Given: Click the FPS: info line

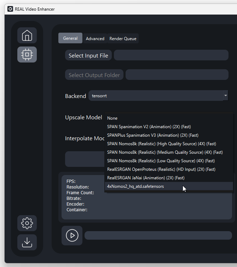Looking at the screenshot, I should [71, 181].
